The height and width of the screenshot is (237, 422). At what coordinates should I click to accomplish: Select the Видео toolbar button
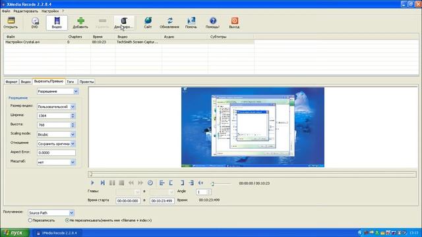[x=57, y=23]
